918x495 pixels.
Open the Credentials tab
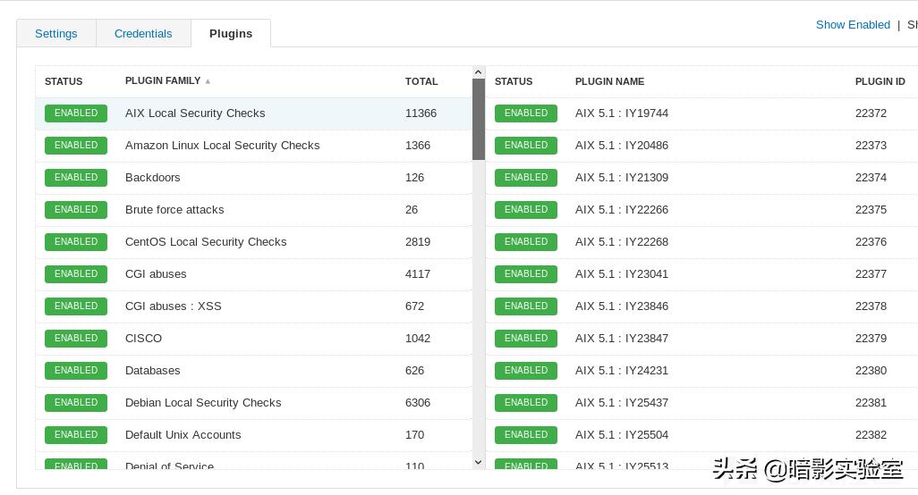[143, 34]
